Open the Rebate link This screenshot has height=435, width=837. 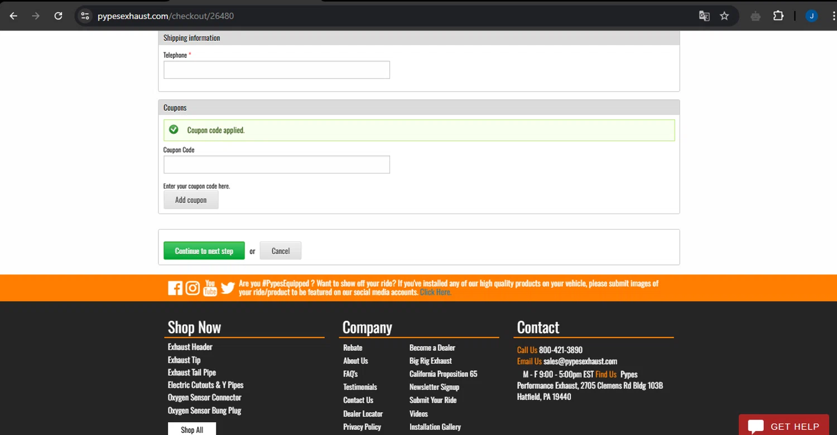(353, 347)
